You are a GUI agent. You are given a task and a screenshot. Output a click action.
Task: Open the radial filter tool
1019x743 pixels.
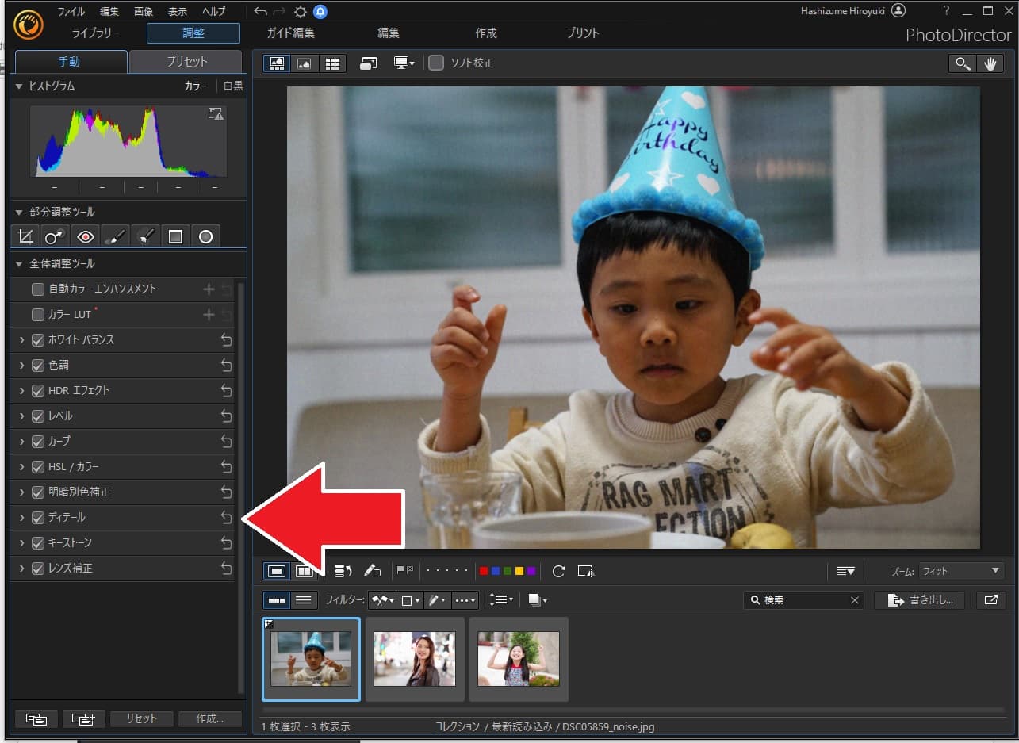pyautogui.click(x=205, y=236)
